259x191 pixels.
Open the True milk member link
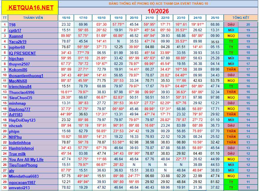click(17, 154)
